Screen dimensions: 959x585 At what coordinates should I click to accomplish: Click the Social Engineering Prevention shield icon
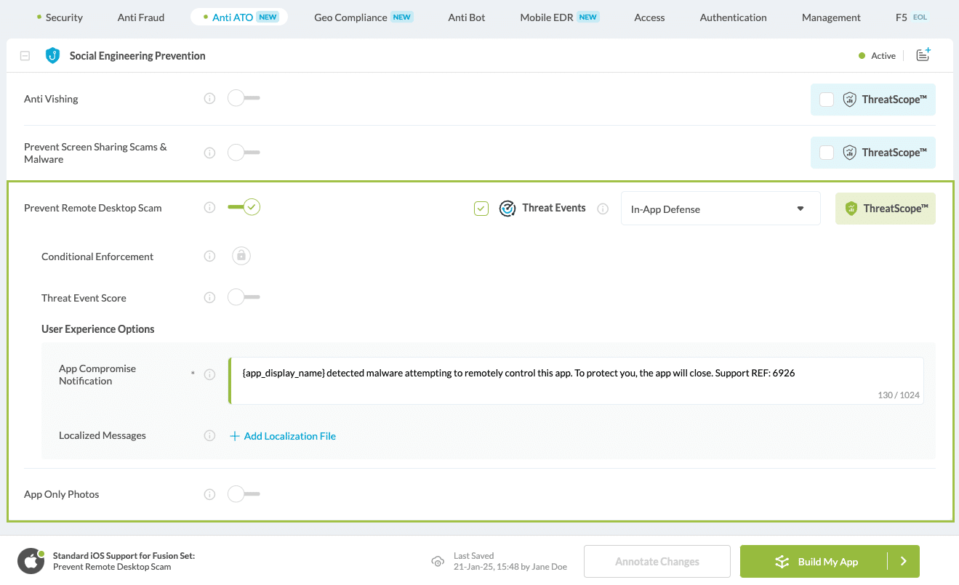coord(52,56)
